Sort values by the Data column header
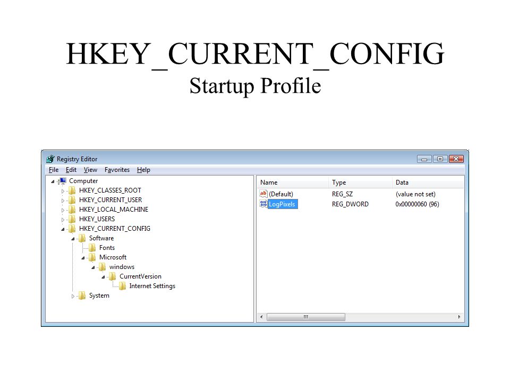This screenshot has width=510, height=382. 428,183
